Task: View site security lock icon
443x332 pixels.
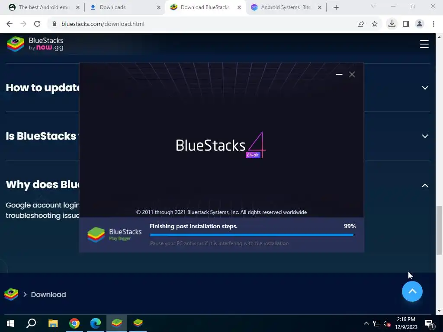Action: (x=55, y=24)
